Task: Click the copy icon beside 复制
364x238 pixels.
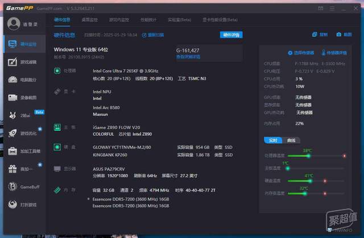Action: 315,35
